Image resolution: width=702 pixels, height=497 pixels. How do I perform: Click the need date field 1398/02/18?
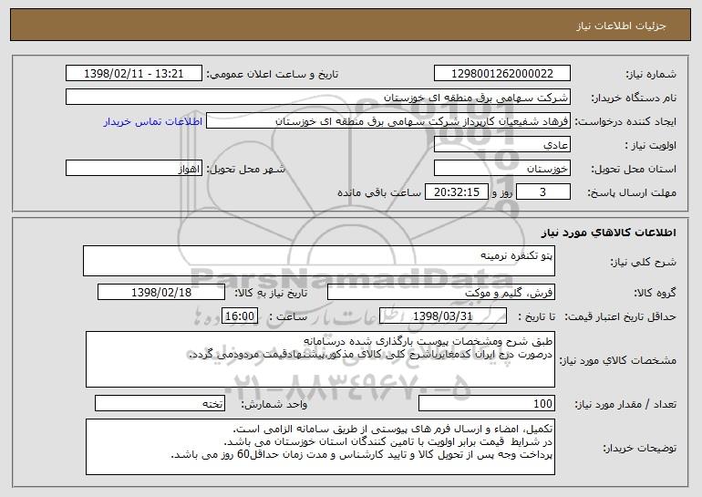point(161,293)
